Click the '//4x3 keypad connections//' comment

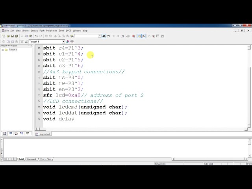click(x=84, y=72)
